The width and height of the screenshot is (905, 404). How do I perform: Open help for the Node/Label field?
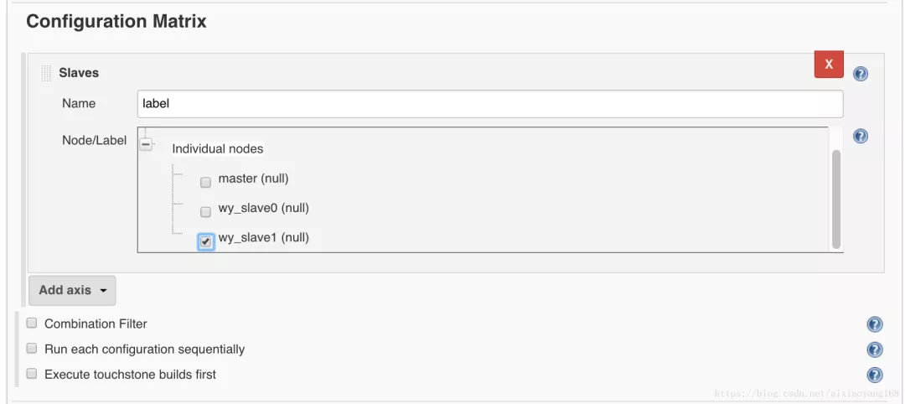tap(860, 137)
